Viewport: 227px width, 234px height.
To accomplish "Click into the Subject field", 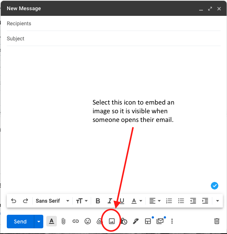I will click(114, 38).
